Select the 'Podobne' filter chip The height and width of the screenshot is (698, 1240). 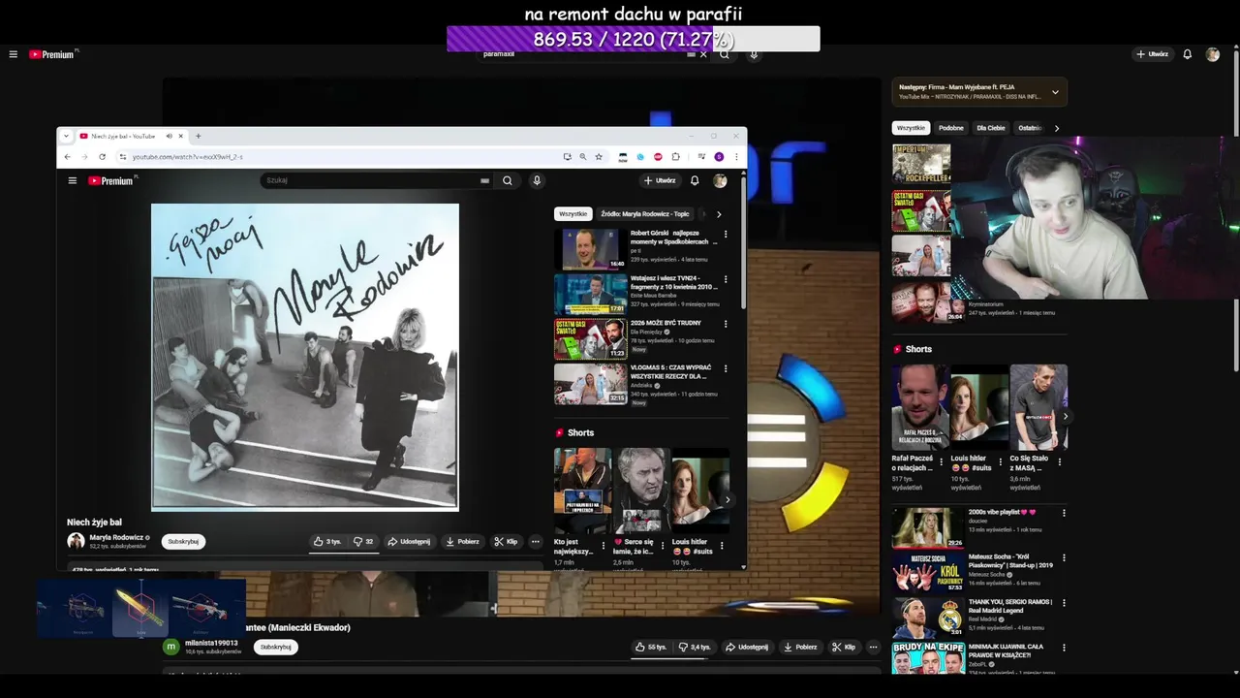coord(951,128)
